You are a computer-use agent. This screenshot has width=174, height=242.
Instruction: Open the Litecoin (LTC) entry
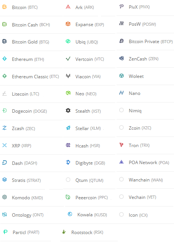(25, 94)
